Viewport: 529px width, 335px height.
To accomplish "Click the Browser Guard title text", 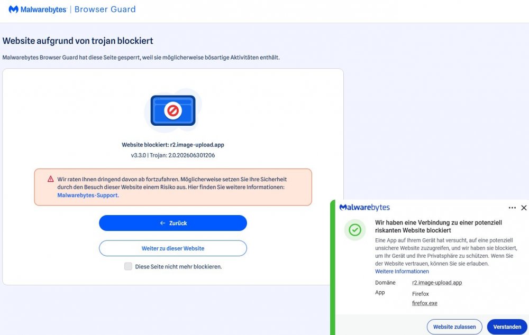I will (x=105, y=10).
